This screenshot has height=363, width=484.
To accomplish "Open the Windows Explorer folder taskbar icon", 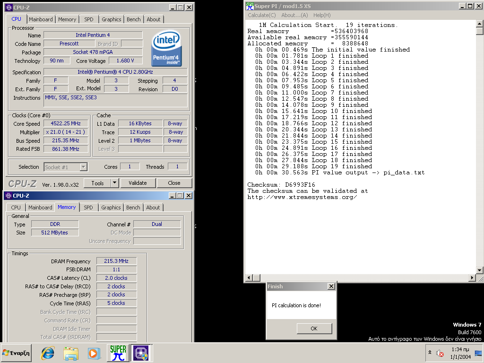I will point(71,353).
